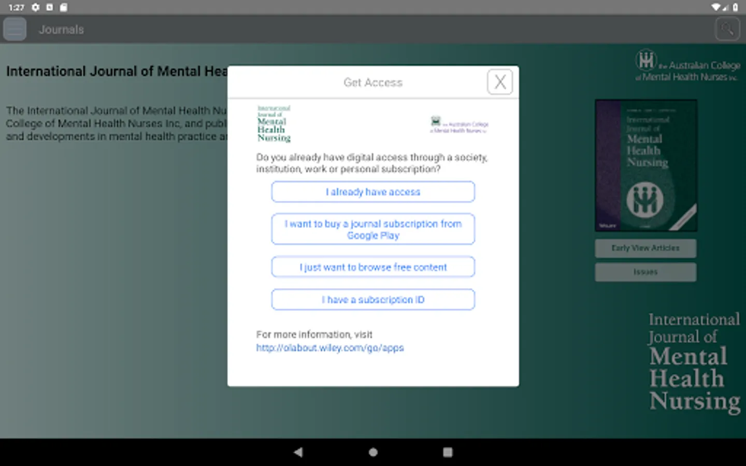Tap the search magnifier icon
746x466 pixels.
(x=727, y=29)
